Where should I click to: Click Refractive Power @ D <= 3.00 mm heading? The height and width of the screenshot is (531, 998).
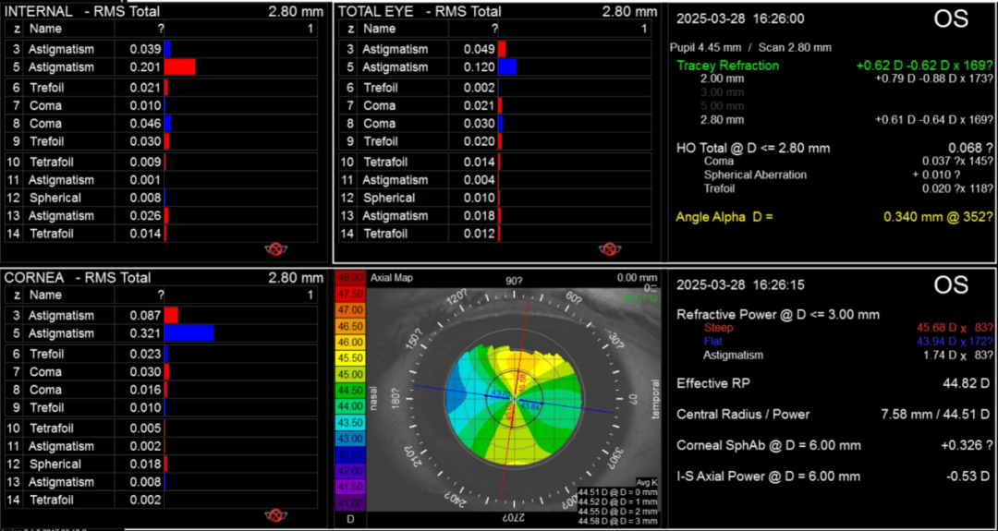(x=778, y=314)
